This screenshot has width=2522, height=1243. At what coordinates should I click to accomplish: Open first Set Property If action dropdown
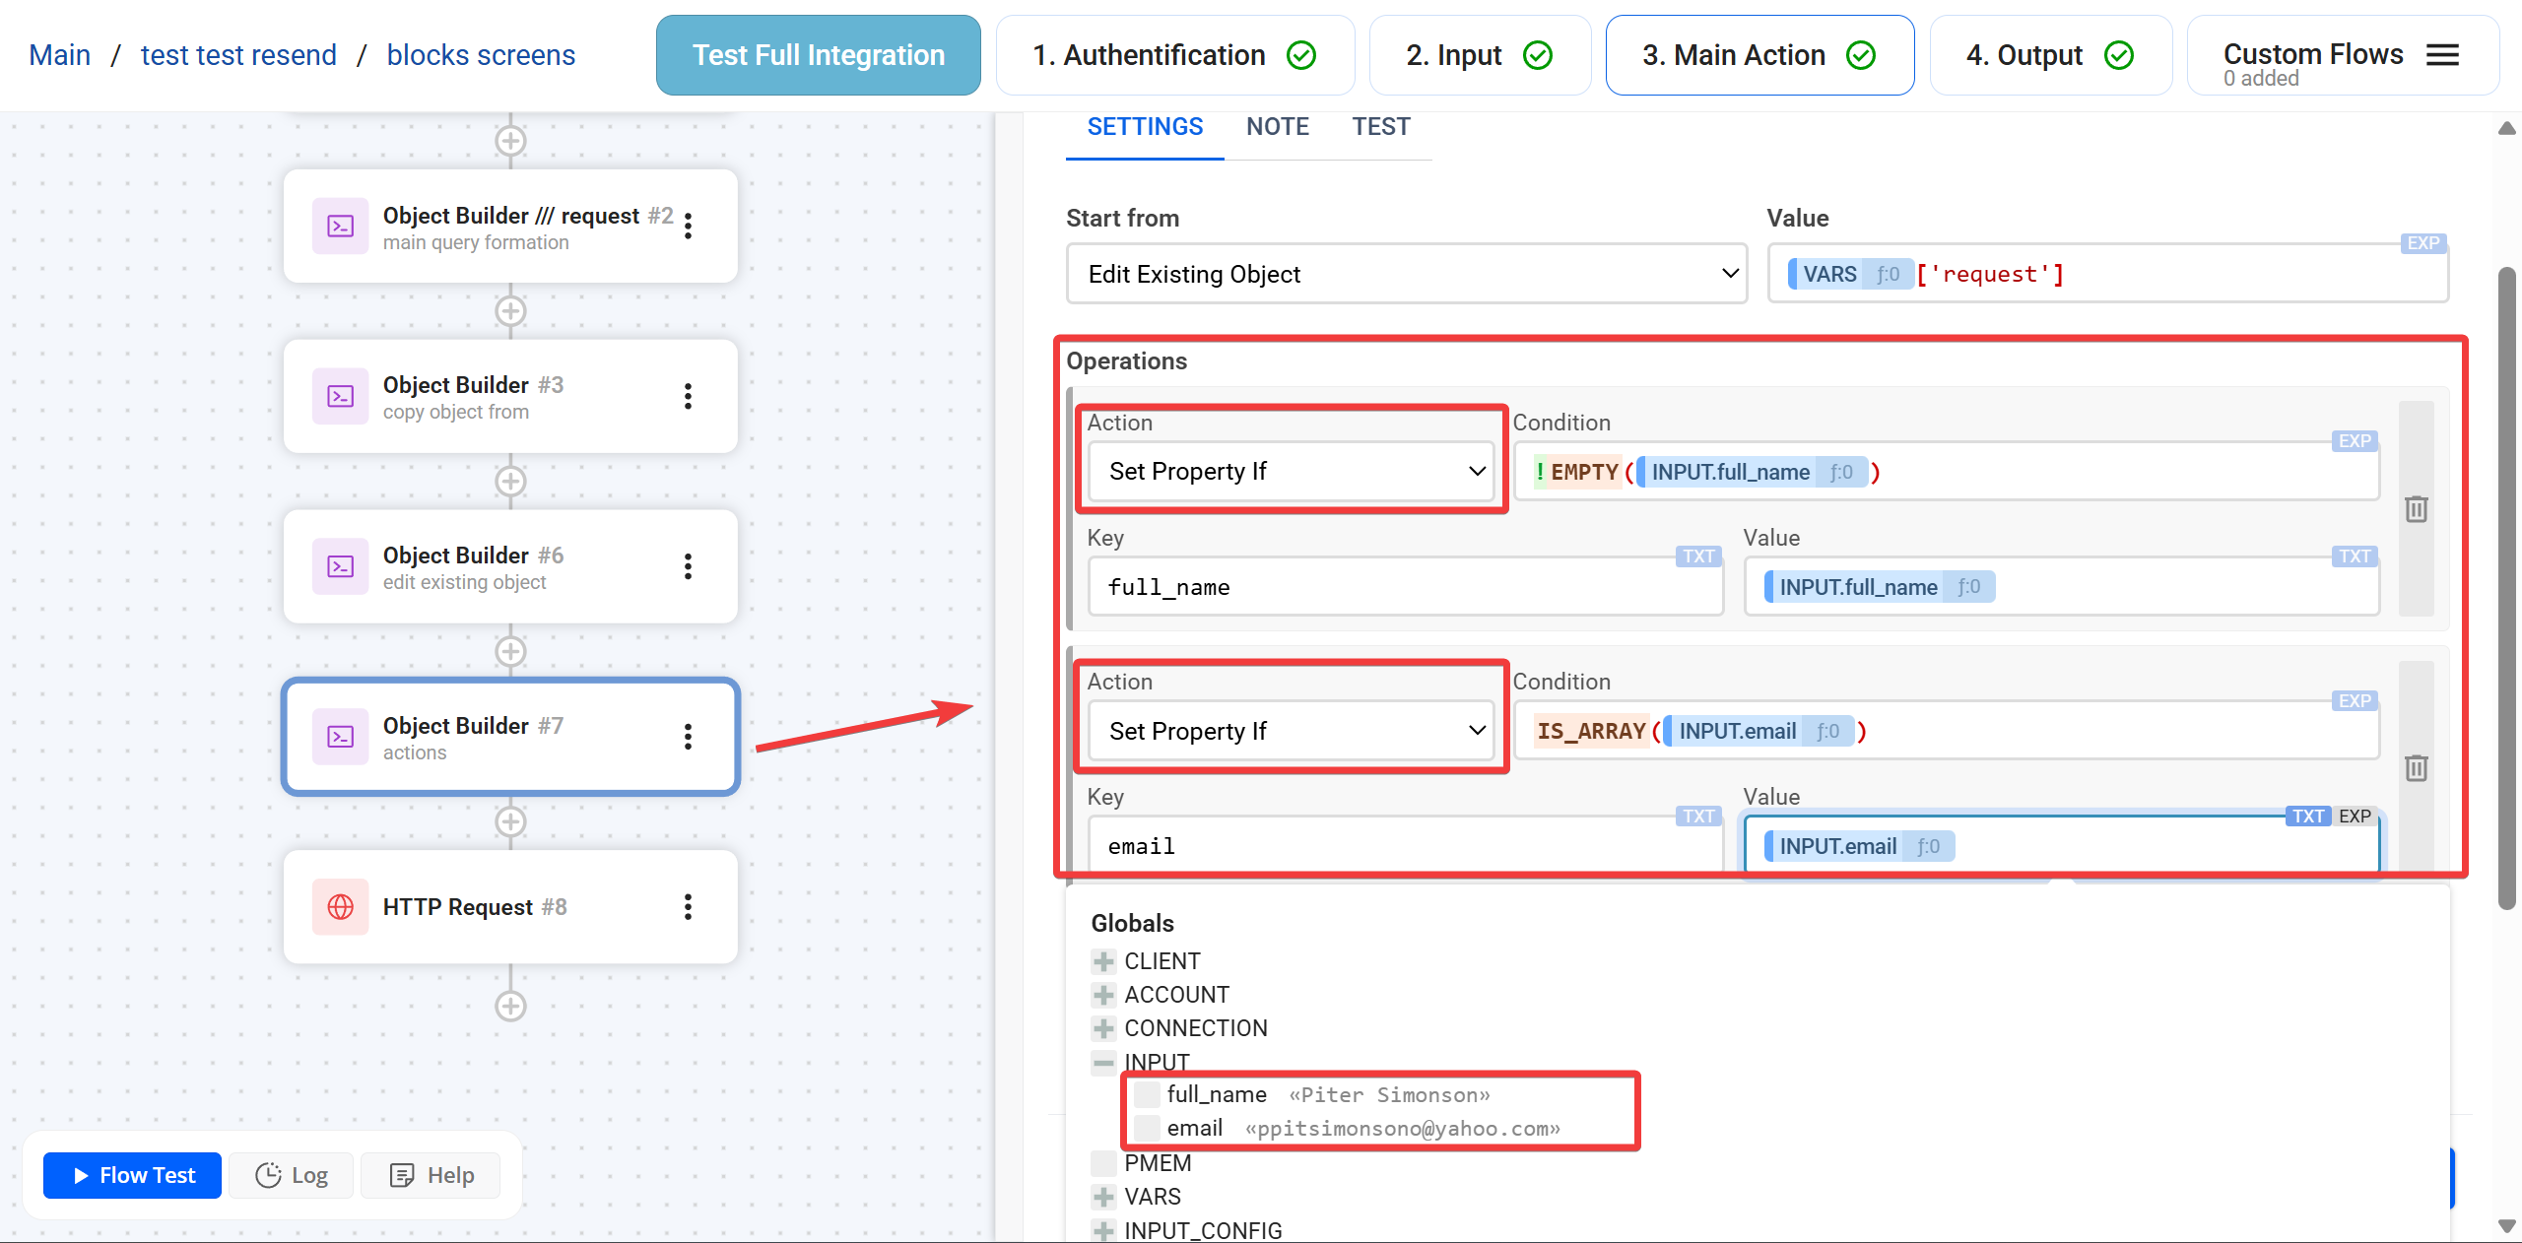click(1291, 472)
